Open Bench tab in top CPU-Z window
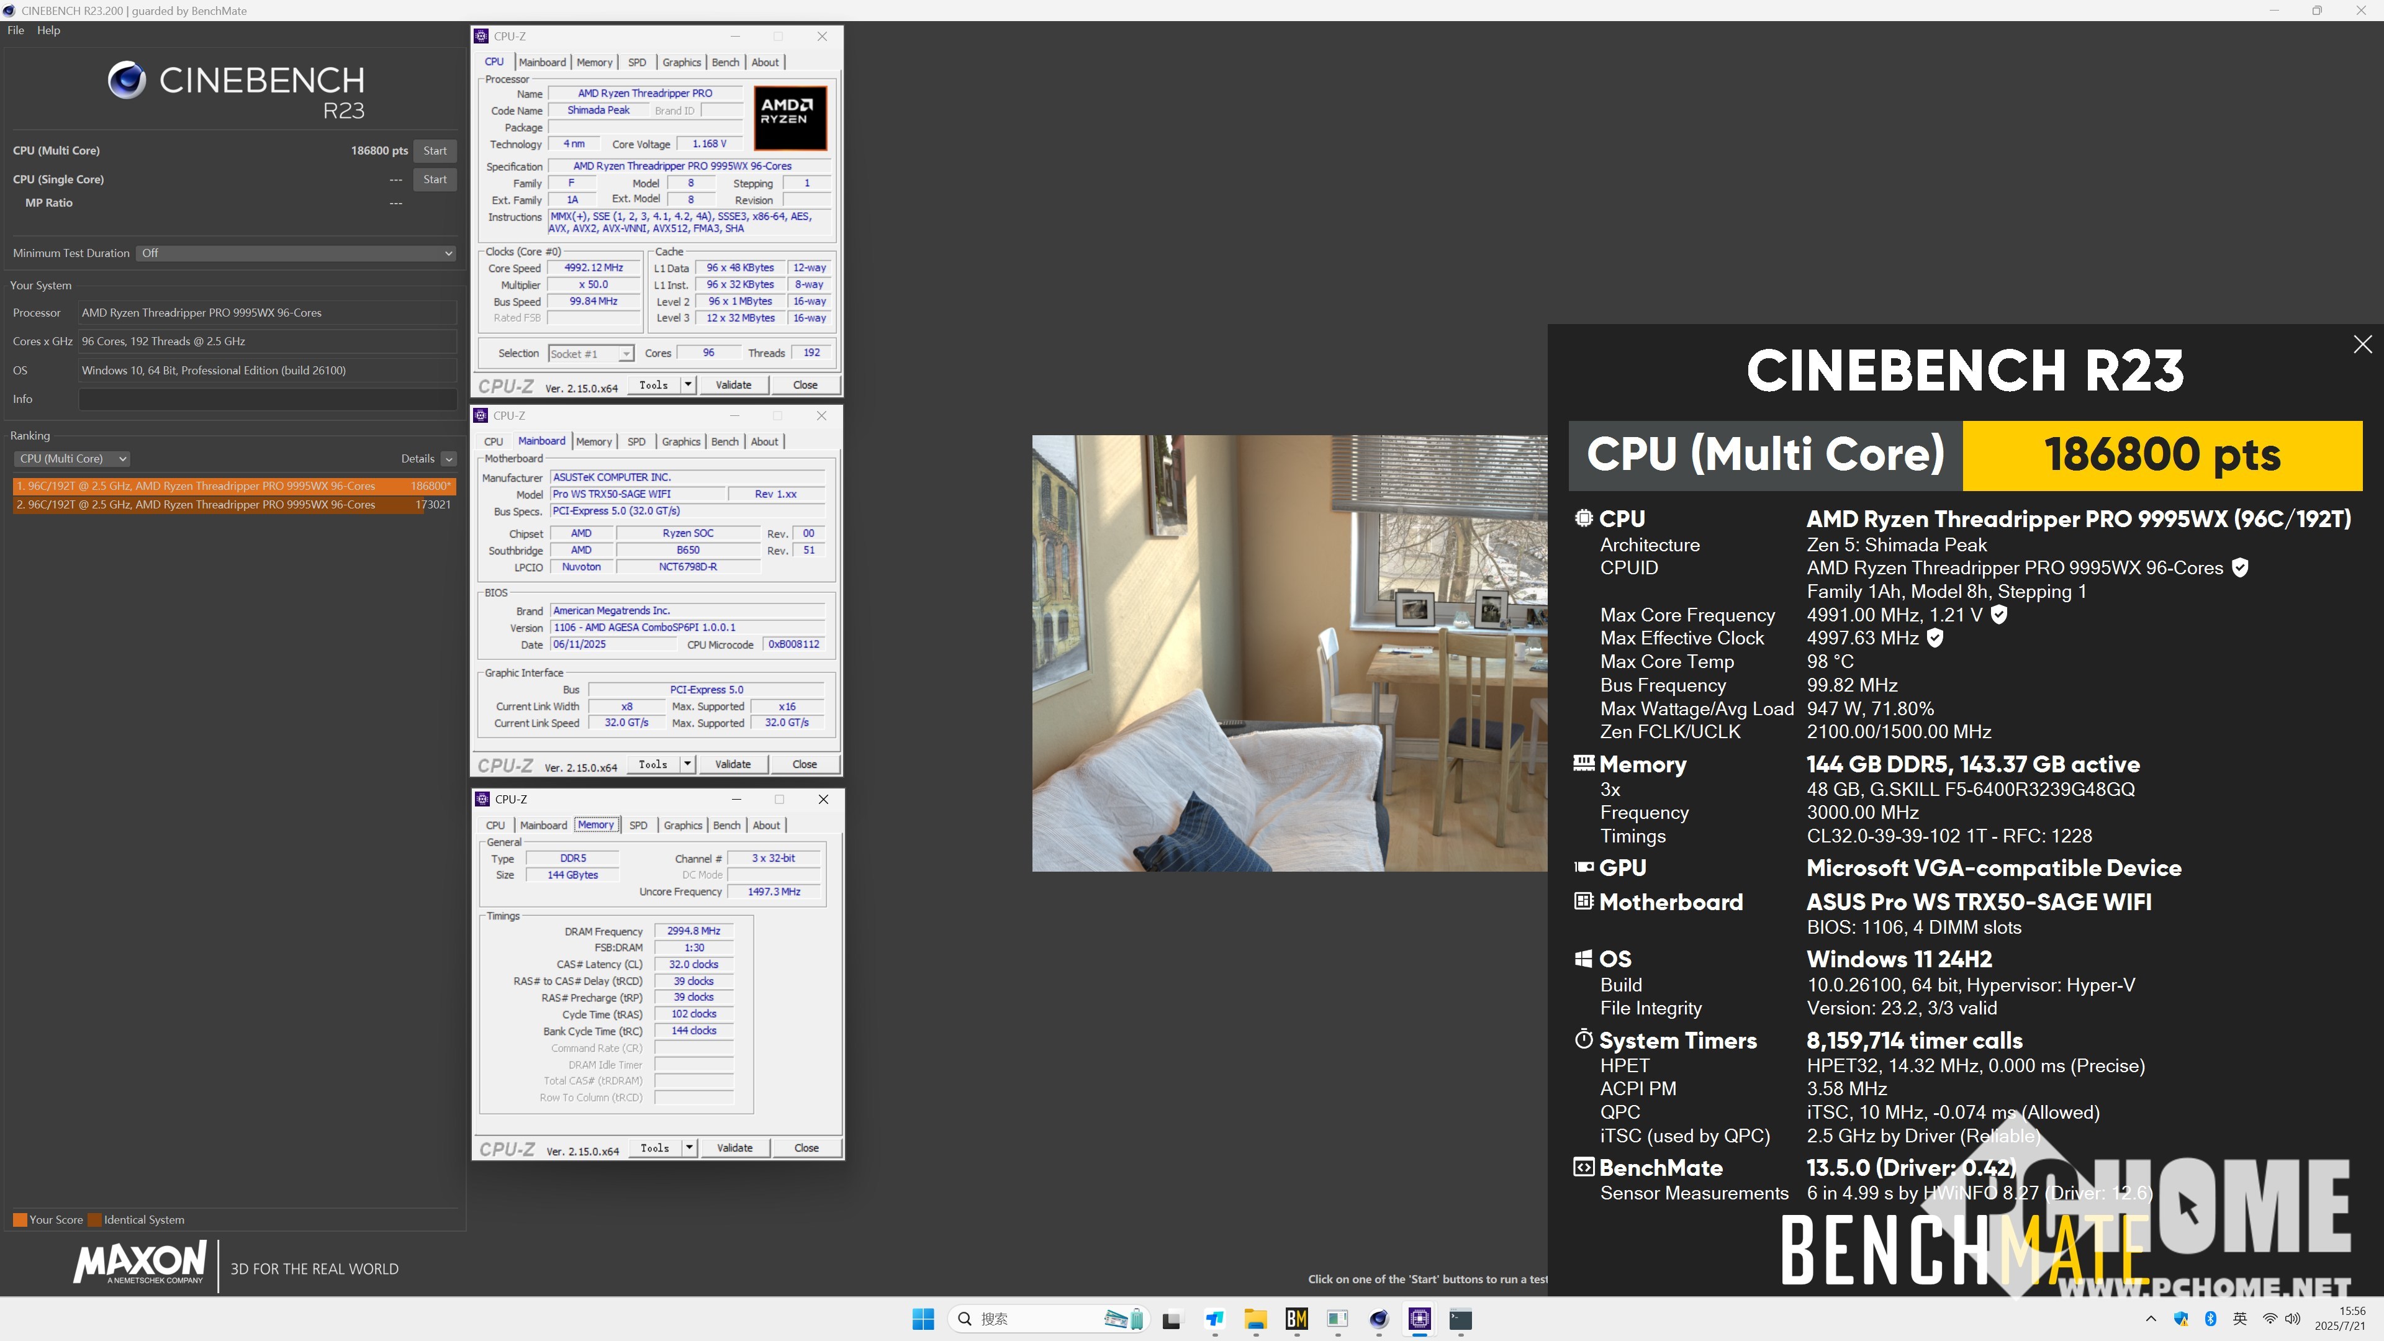This screenshot has height=1341, width=2384. pyautogui.click(x=726, y=62)
